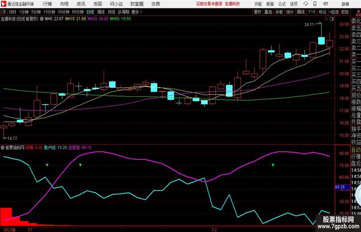
Task: Switch to 周线 weekly tab
Action: click(x=101, y=12)
